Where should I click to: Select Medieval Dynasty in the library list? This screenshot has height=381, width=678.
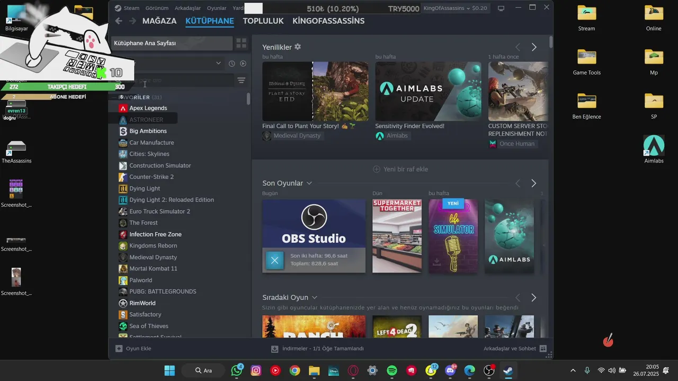[153, 257]
